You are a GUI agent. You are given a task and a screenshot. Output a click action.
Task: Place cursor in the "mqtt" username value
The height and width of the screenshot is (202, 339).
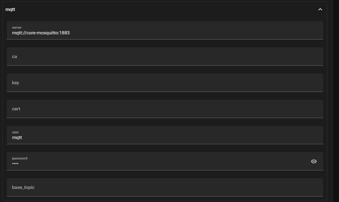coord(17,138)
